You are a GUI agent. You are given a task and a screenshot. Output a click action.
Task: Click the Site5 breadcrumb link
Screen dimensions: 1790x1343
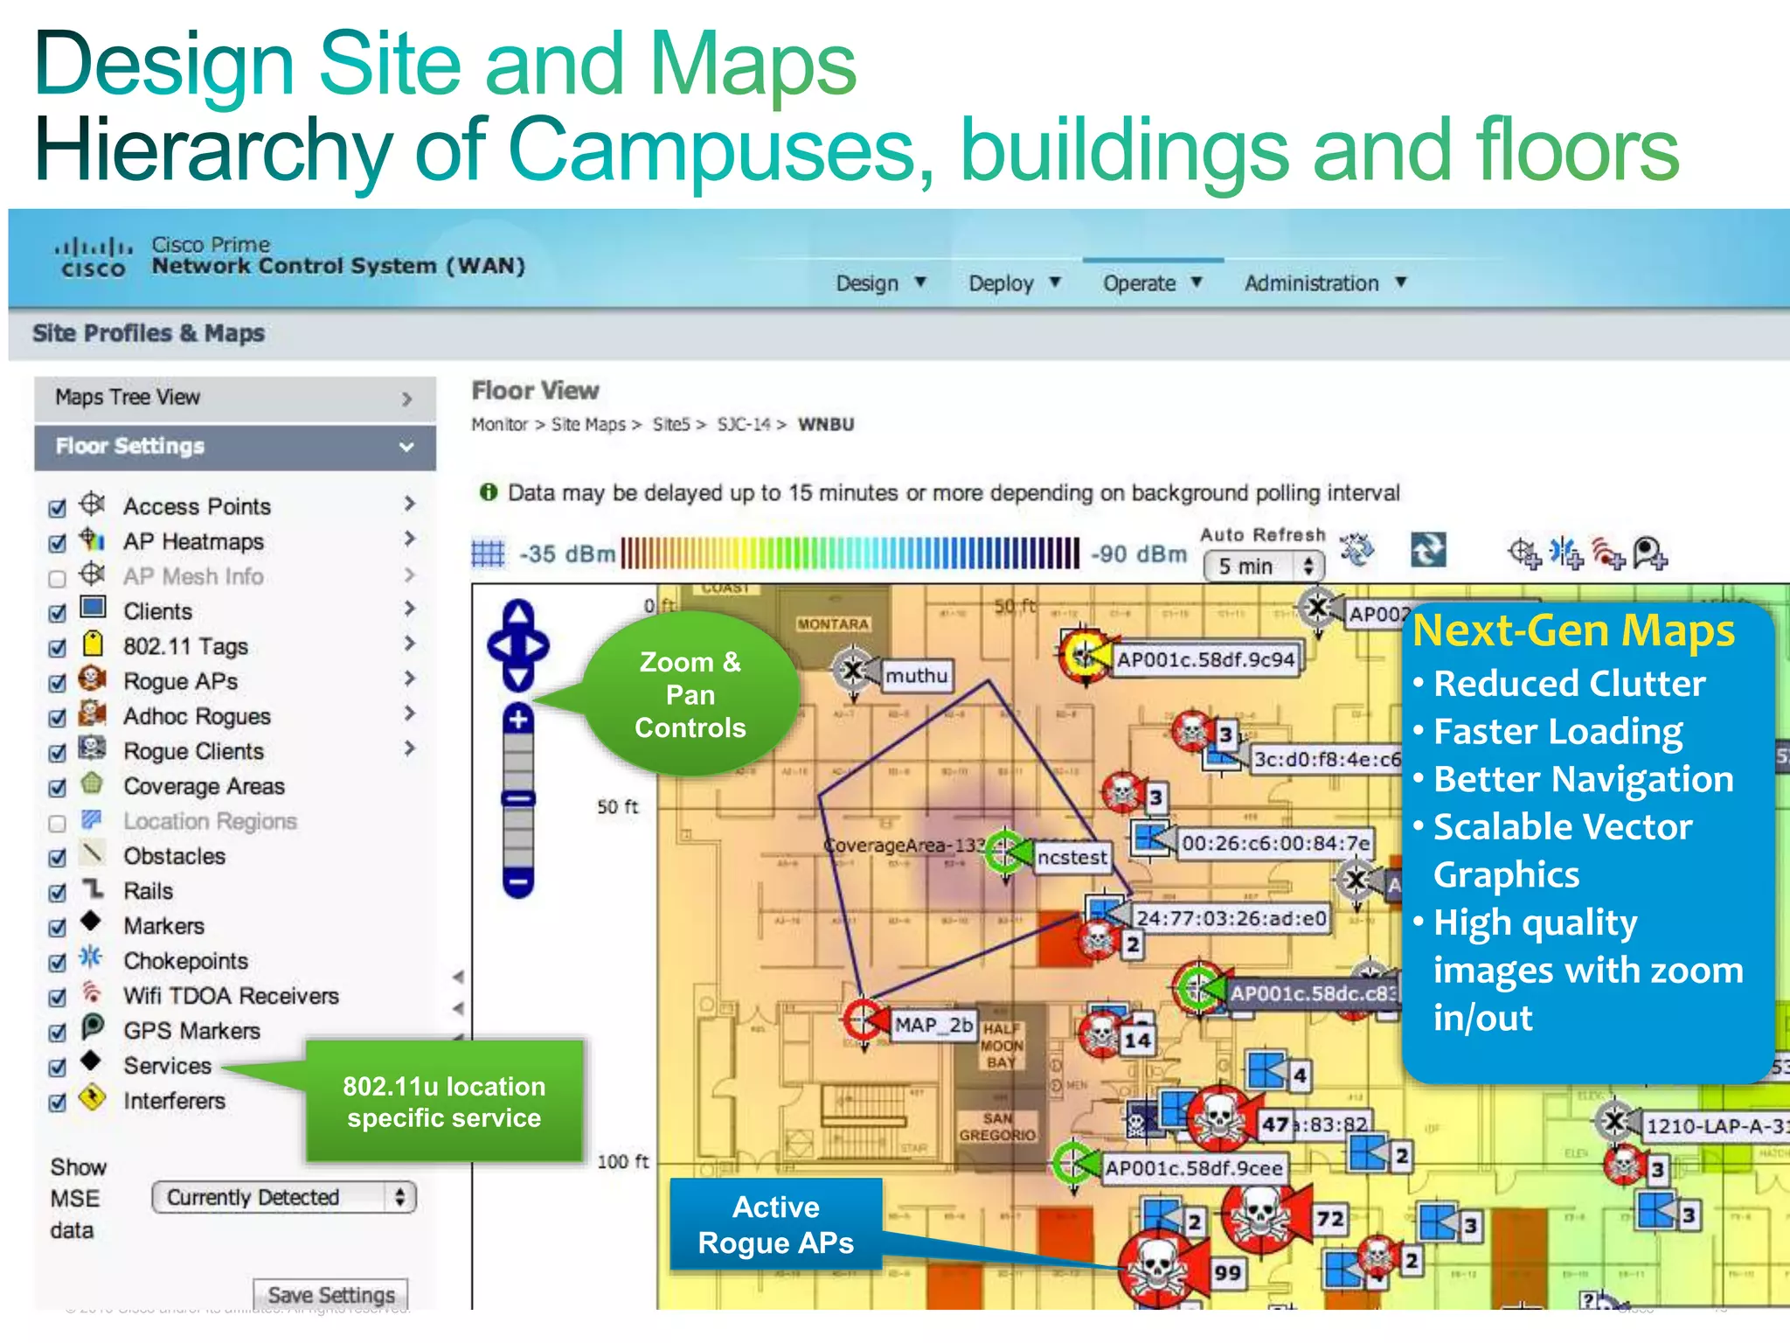click(671, 424)
